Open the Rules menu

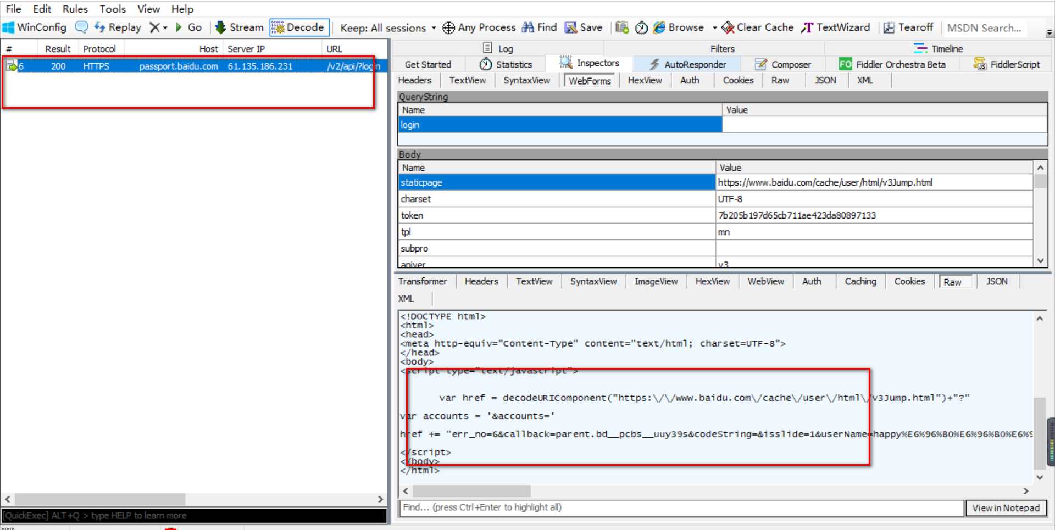click(x=75, y=9)
